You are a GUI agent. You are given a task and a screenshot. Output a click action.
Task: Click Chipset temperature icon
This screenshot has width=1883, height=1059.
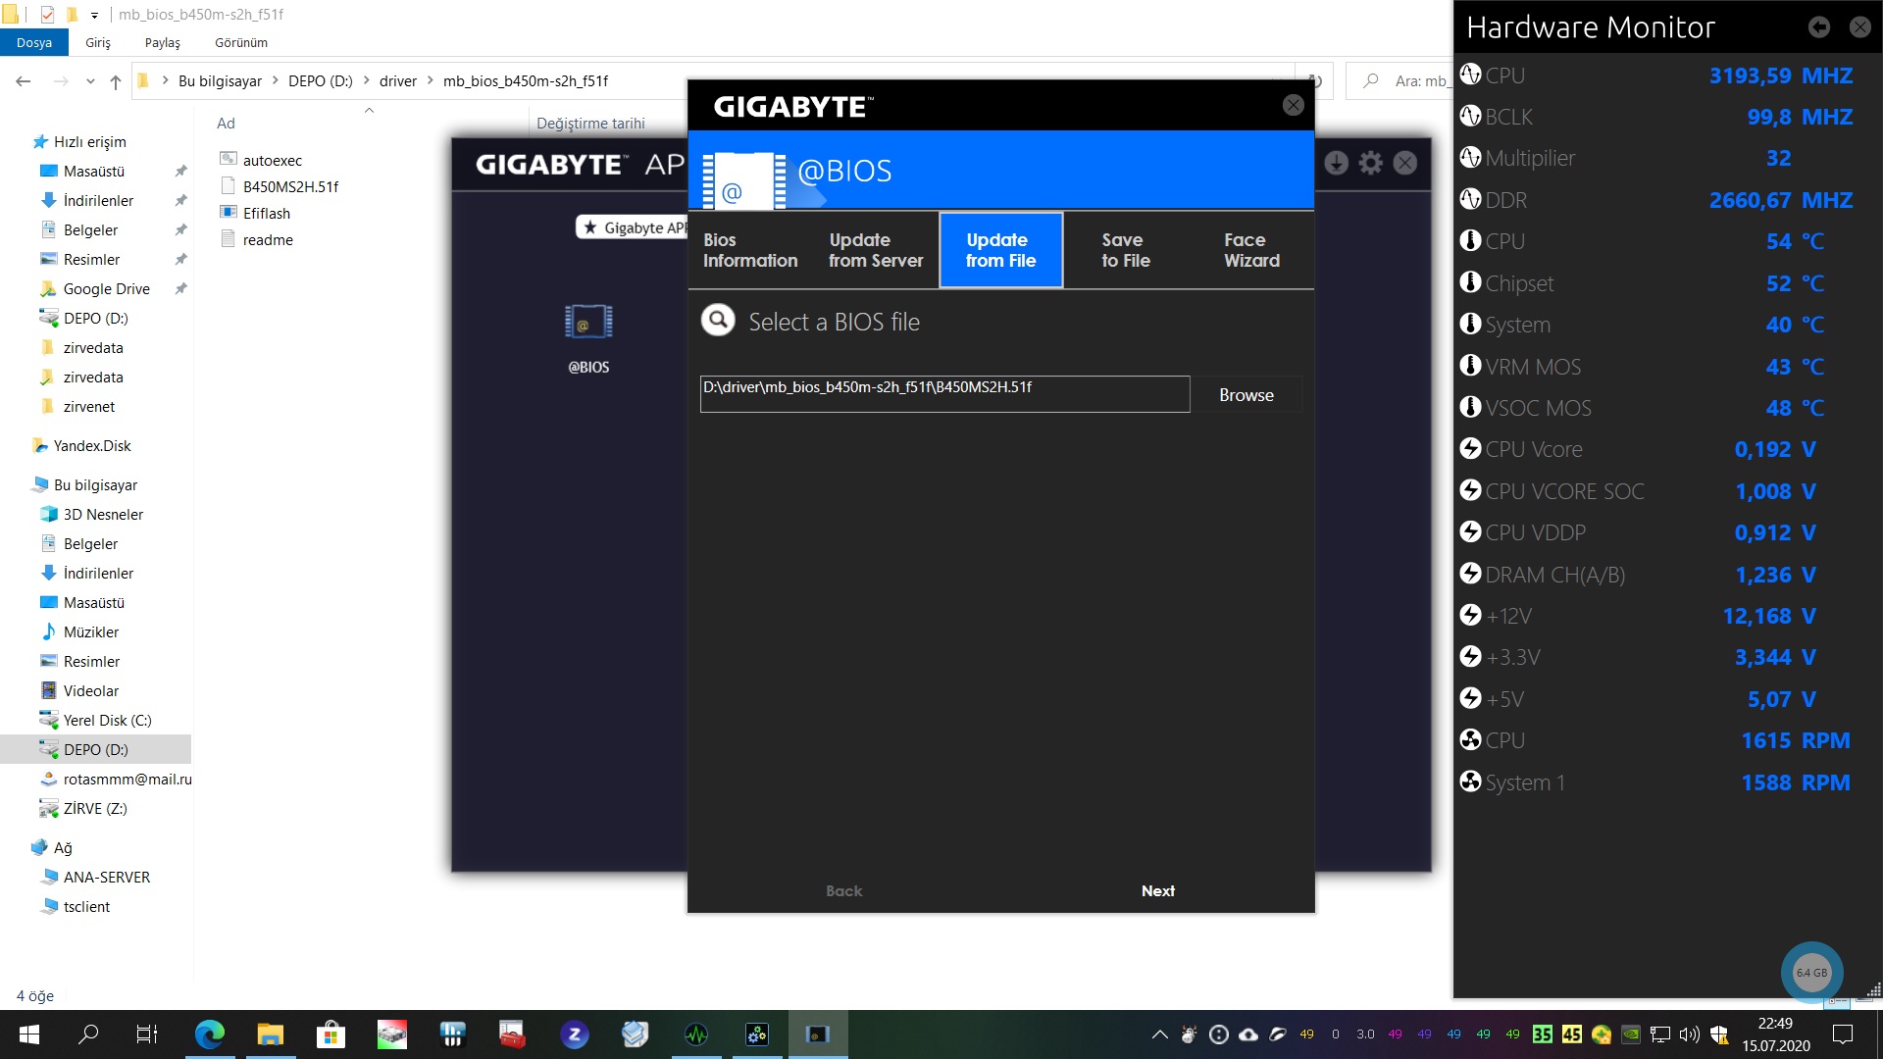click(1470, 282)
